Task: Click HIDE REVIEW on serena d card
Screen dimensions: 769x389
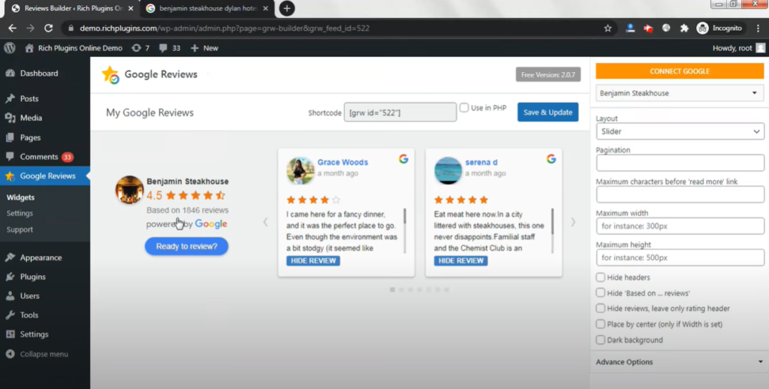Action: coord(460,261)
